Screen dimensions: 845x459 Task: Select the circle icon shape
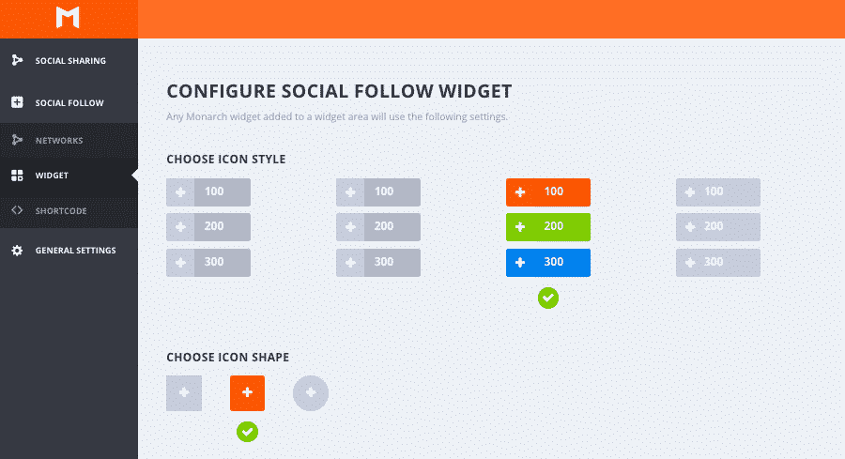[x=311, y=392]
